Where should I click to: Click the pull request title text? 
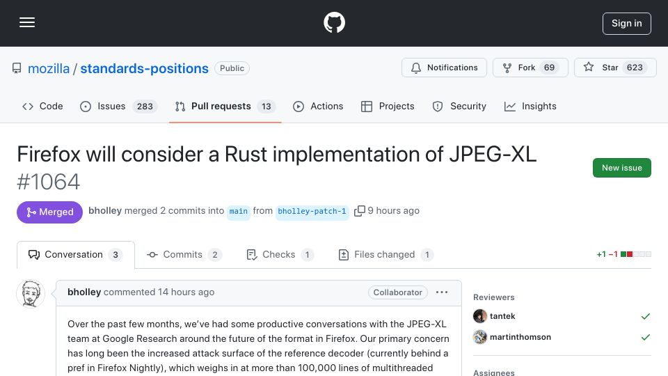[x=277, y=154]
